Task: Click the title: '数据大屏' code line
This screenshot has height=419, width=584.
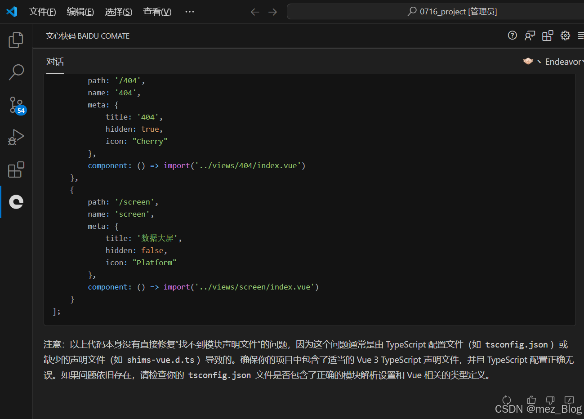Action: click(x=144, y=238)
